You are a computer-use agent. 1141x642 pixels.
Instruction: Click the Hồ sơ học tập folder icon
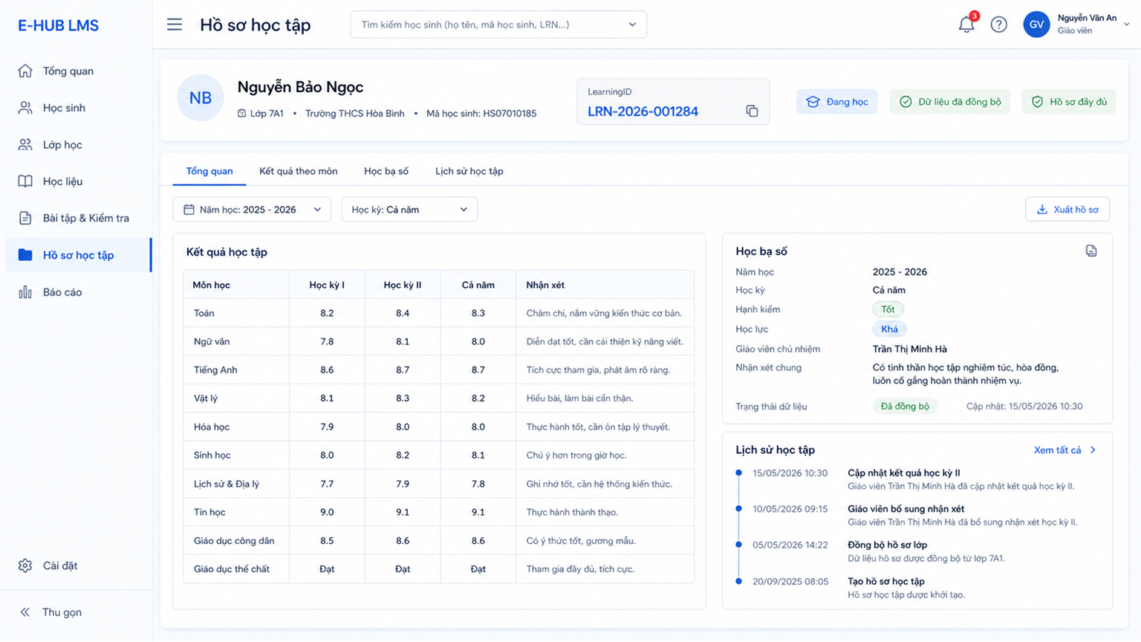click(25, 255)
